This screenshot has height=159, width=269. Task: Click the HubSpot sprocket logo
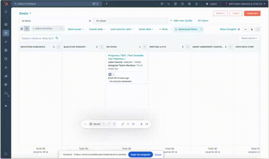click(6, 4)
